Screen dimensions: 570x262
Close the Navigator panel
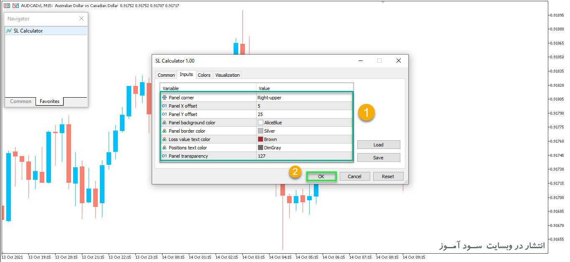pos(81,18)
